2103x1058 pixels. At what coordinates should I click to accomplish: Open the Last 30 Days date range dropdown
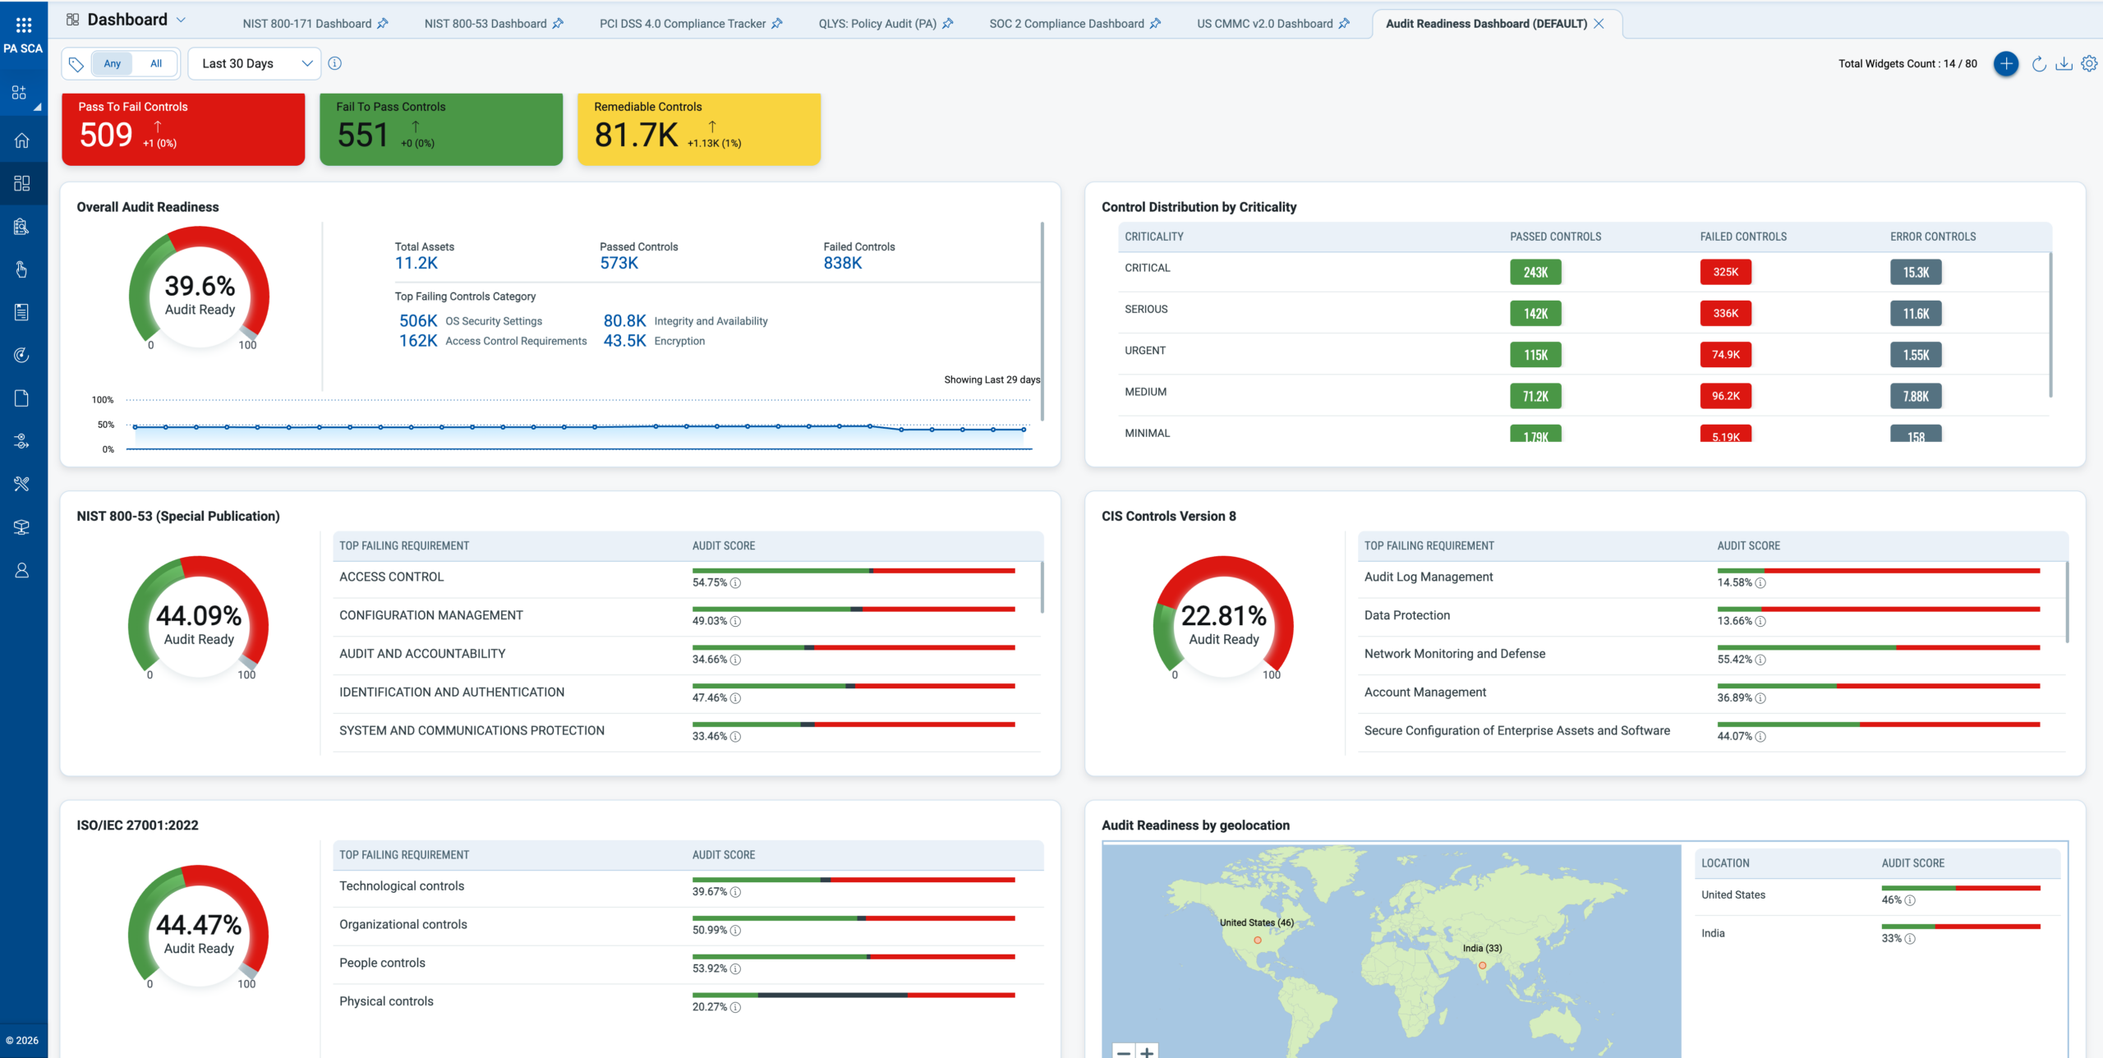[255, 63]
